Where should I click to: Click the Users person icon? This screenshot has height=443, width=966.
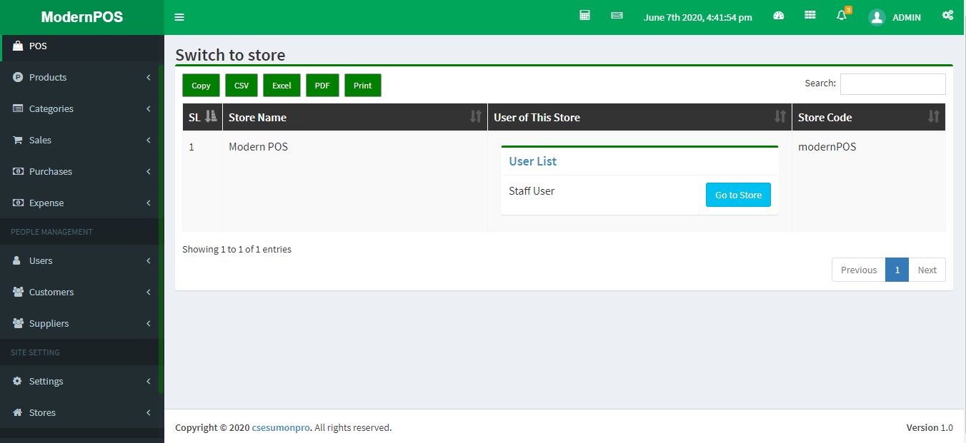17,260
